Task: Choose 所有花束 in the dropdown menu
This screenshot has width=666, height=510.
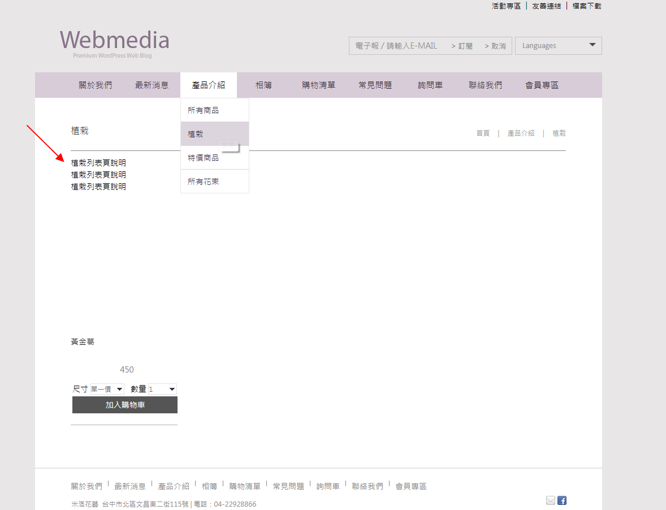Action: [x=204, y=181]
